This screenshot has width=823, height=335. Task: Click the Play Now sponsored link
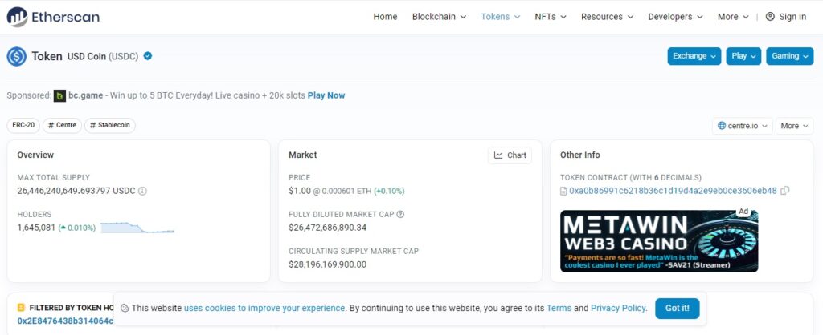point(326,95)
